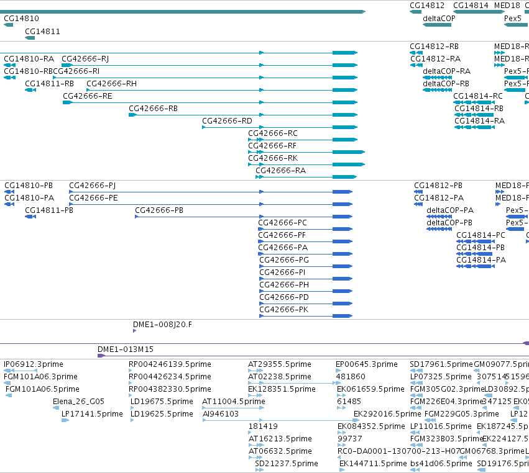
Task: Click transcript CG14814-RC label
Action: coord(478,96)
